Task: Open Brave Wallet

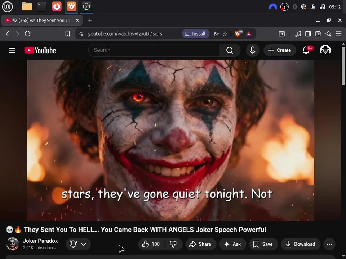Action: 318,34
